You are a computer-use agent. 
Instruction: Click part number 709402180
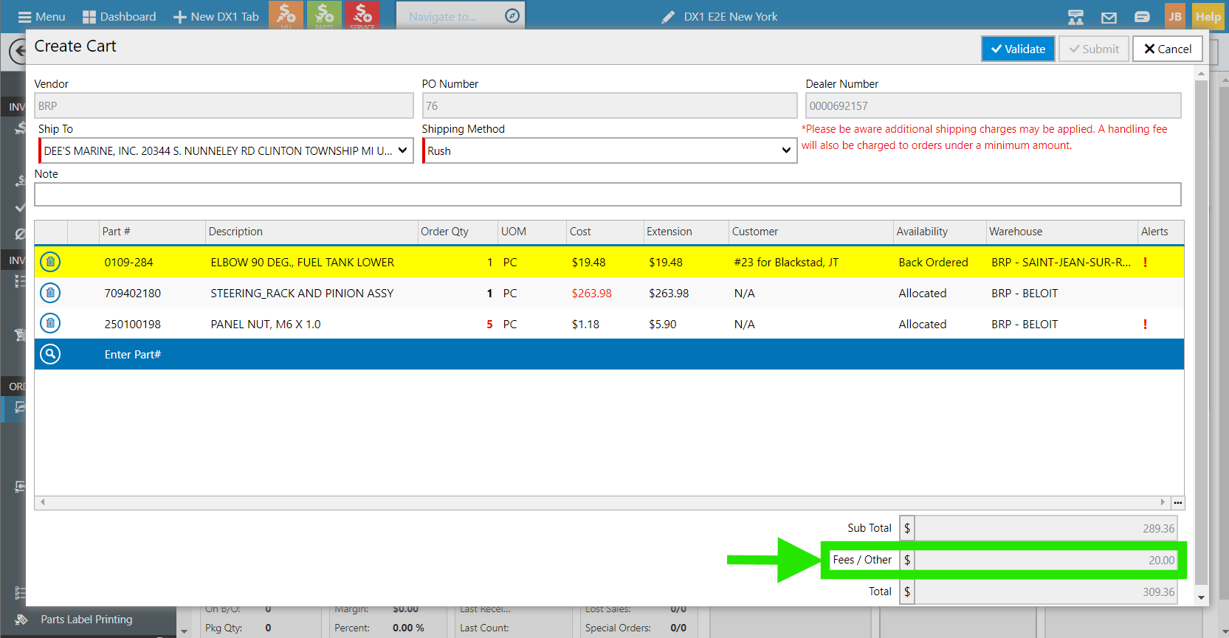pyautogui.click(x=132, y=294)
